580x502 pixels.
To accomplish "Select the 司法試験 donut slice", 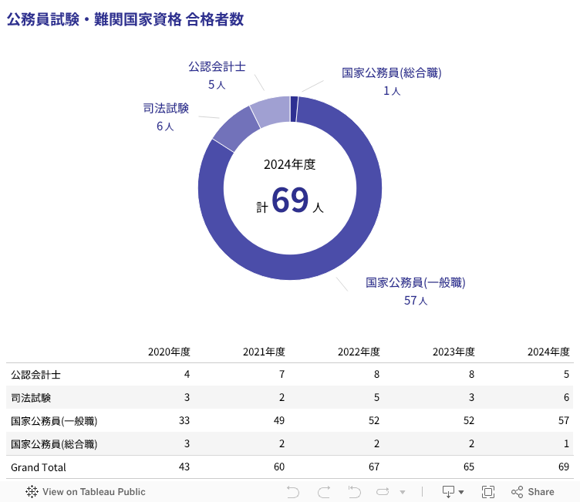I will click(x=229, y=132).
